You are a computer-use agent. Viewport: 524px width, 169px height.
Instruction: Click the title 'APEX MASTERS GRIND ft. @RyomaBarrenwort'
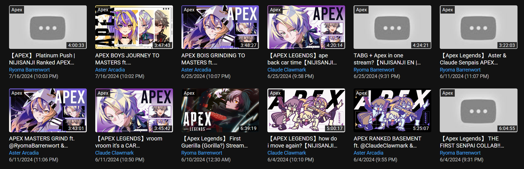point(42,142)
